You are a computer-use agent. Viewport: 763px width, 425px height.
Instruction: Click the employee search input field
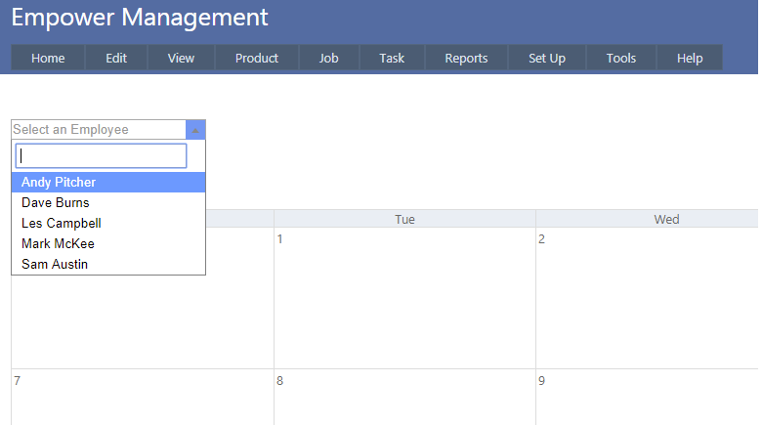(101, 156)
